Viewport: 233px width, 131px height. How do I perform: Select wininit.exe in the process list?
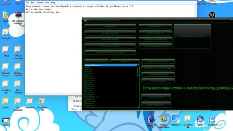point(111,74)
